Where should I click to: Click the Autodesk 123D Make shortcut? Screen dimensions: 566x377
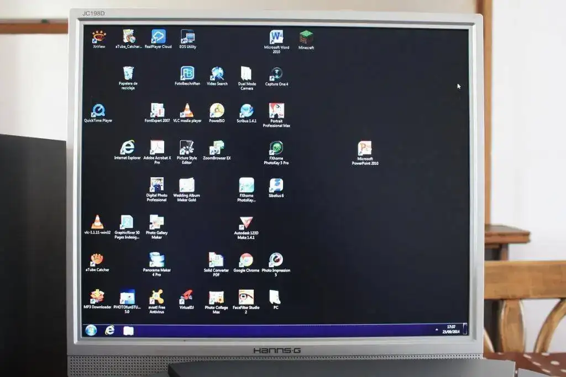[246, 223]
